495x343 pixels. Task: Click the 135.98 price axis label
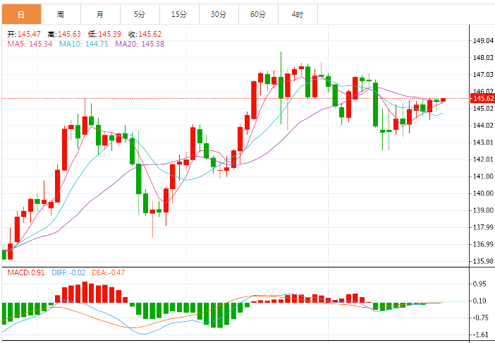coord(483,261)
